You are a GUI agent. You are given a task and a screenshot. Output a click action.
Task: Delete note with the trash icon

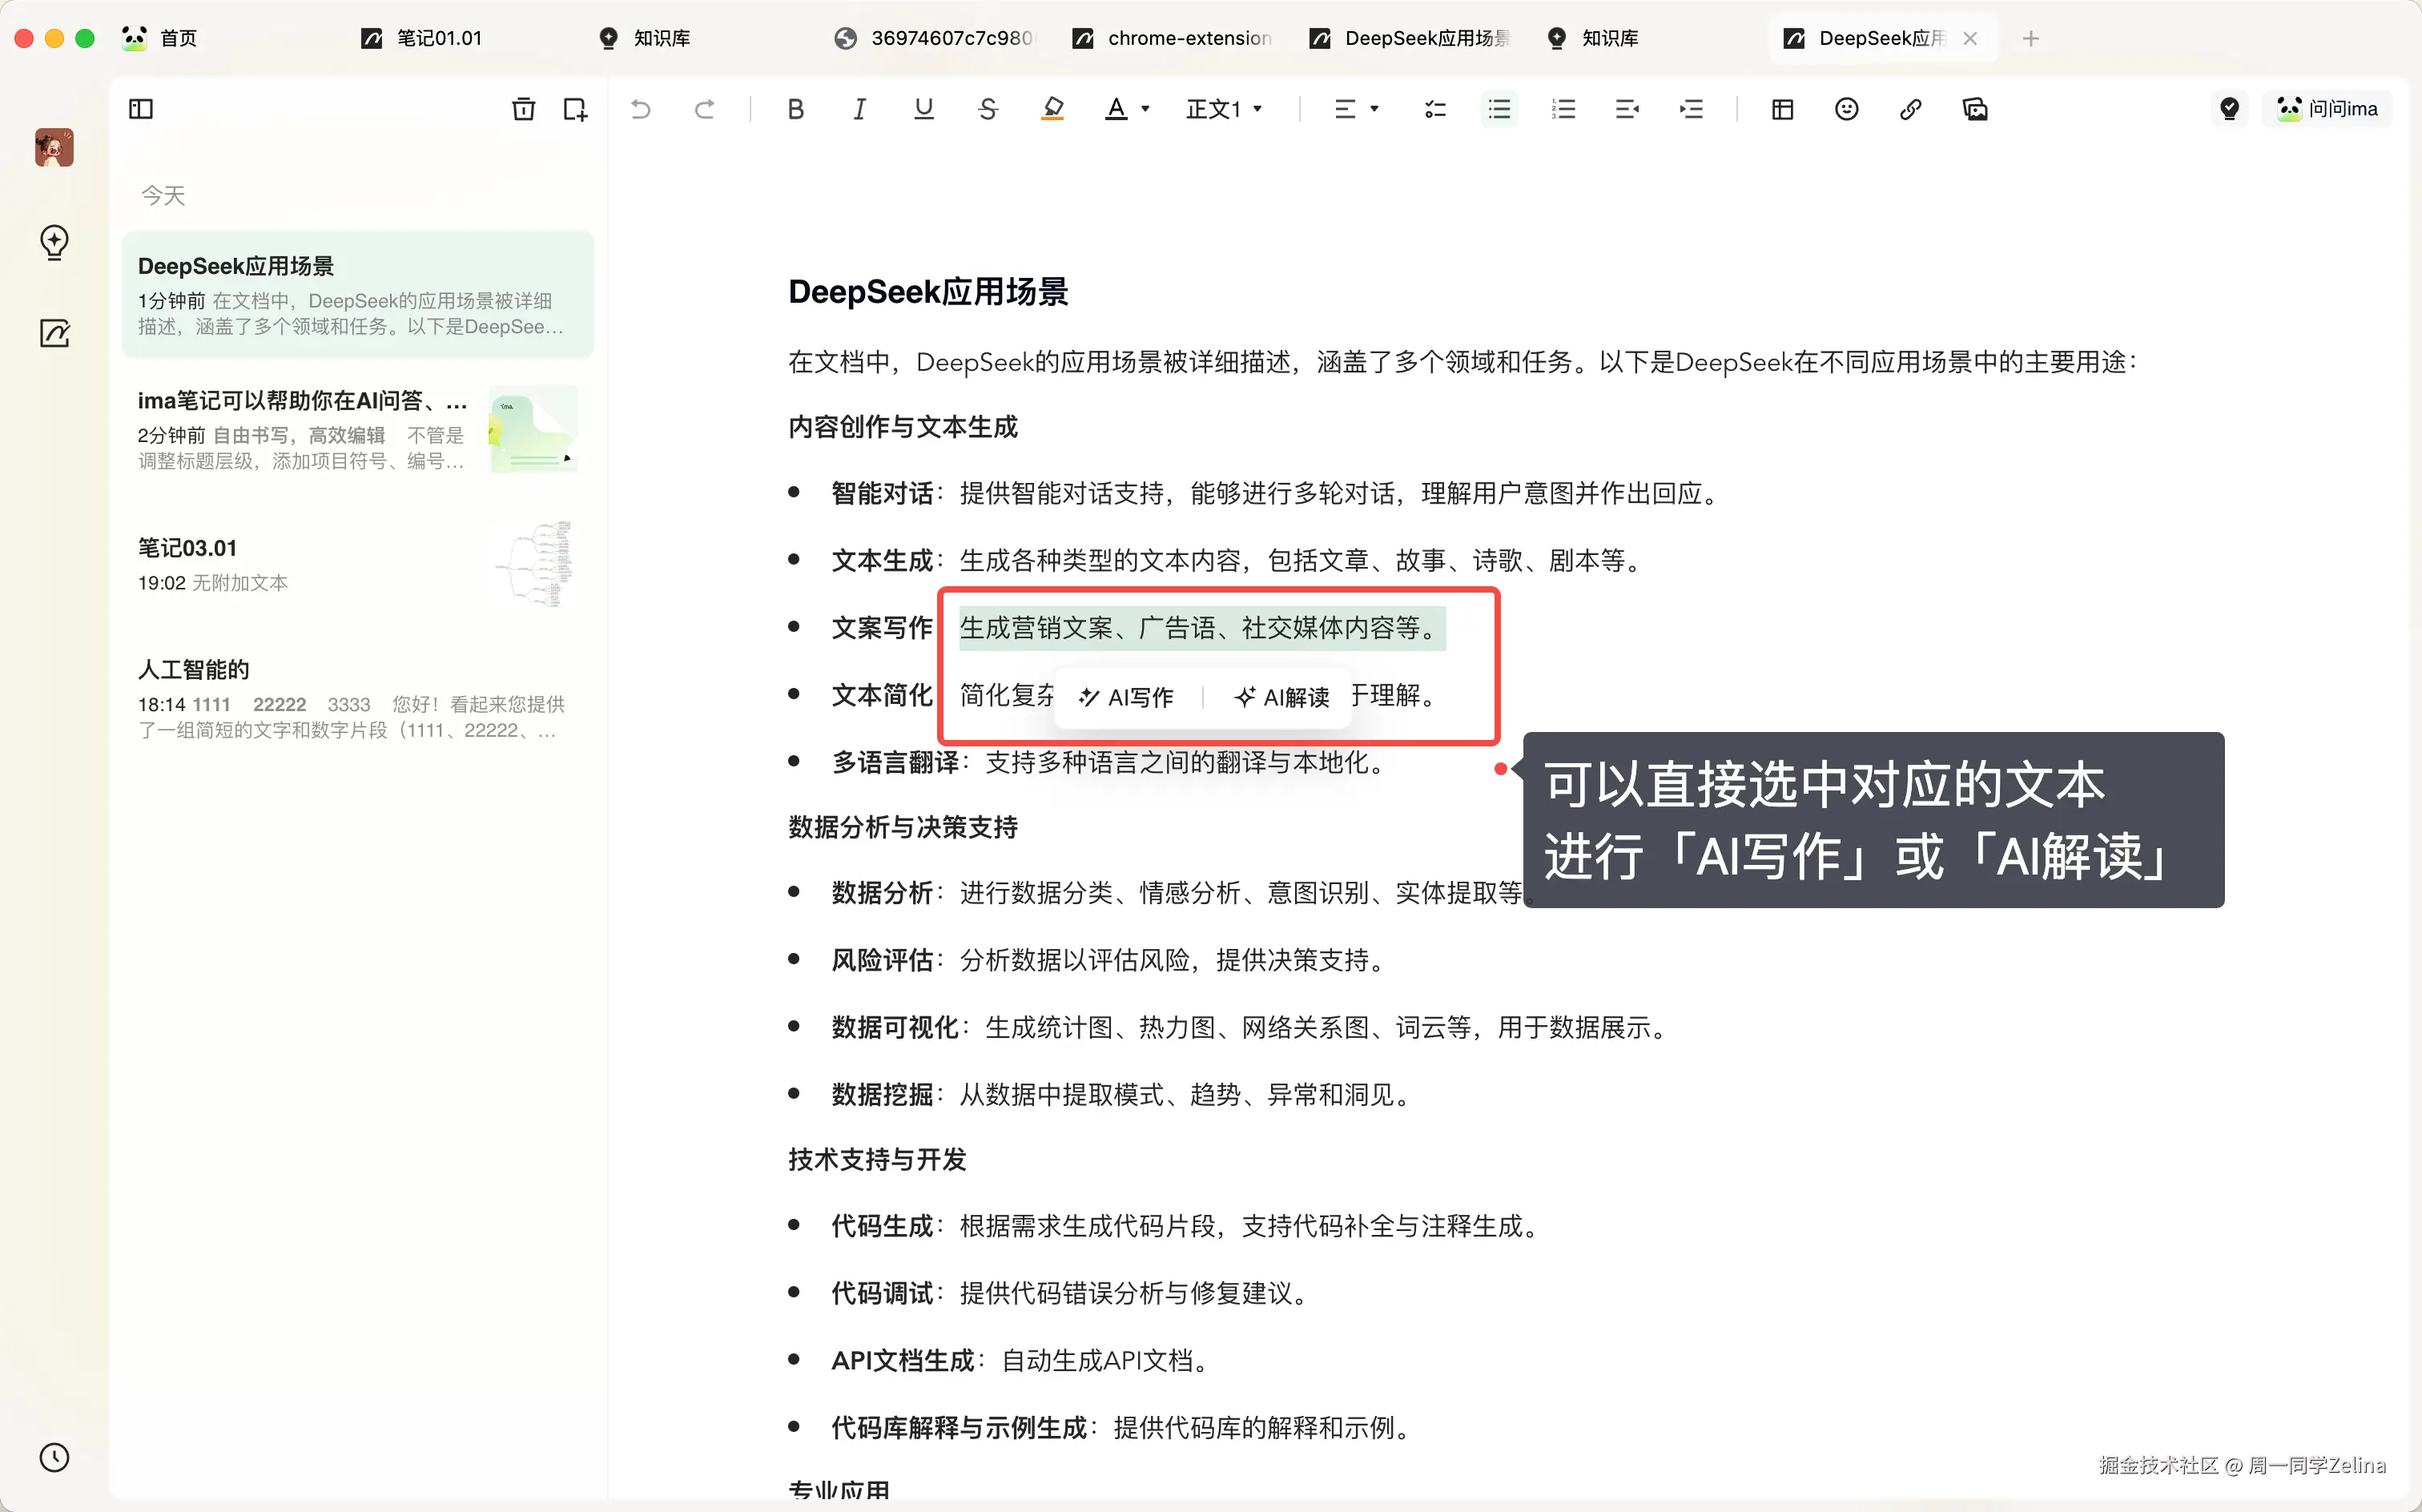(523, 109)
